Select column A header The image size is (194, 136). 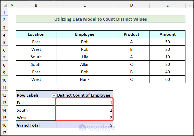[x=12, y=5]
